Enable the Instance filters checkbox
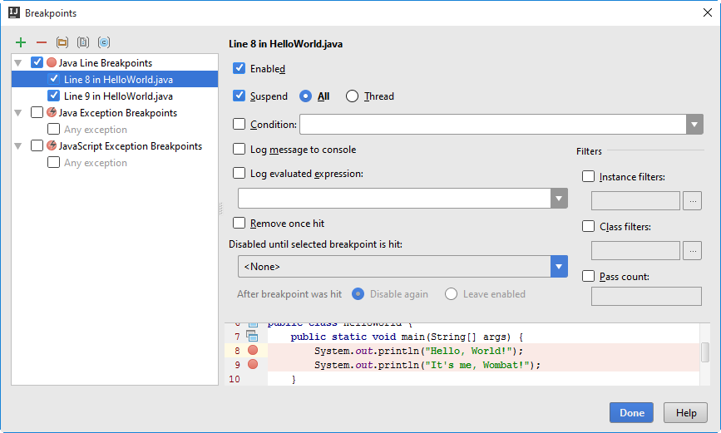Screen dimensions: 721x433 (588, 176)
